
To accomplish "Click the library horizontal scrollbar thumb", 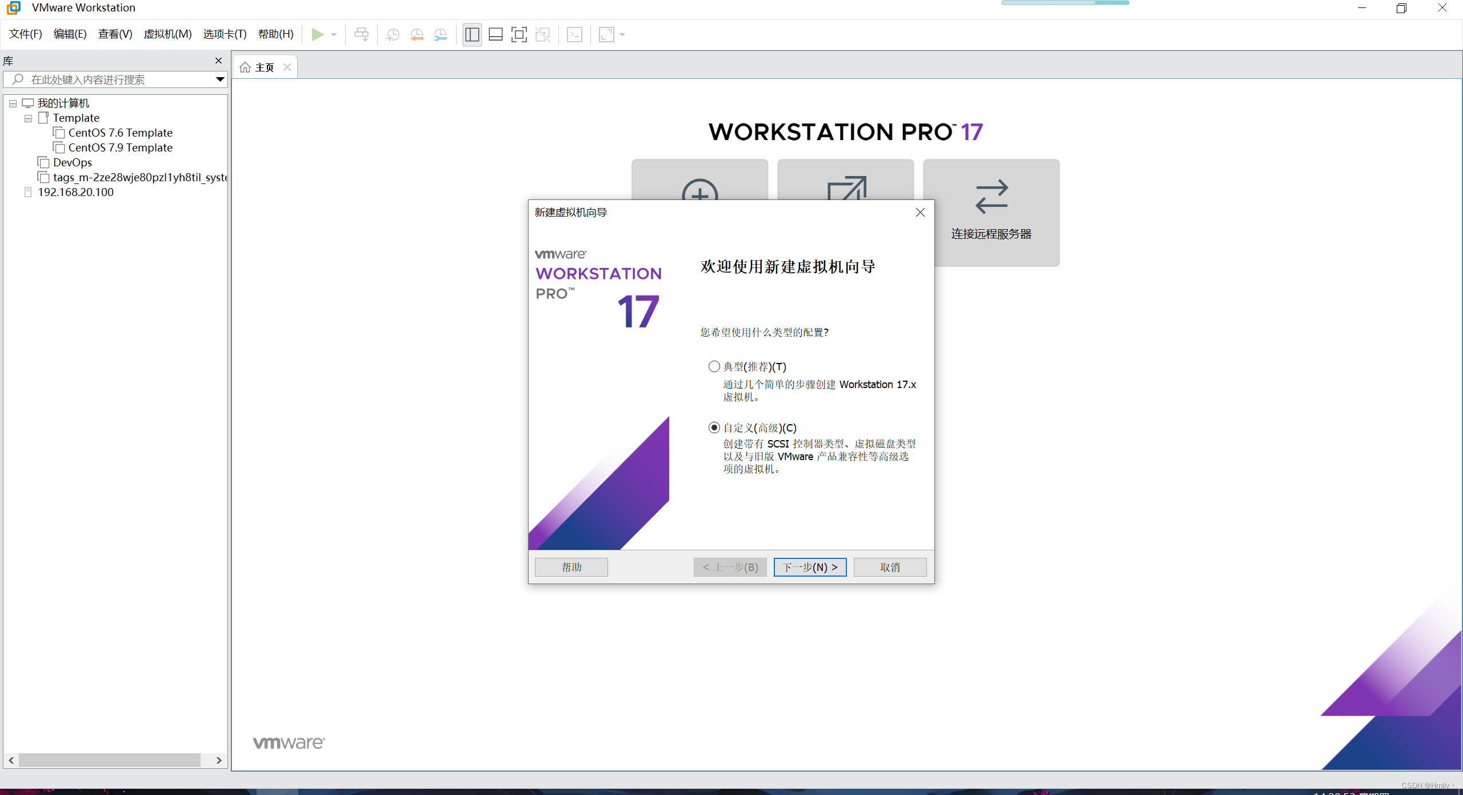I will tap(110, 760).
